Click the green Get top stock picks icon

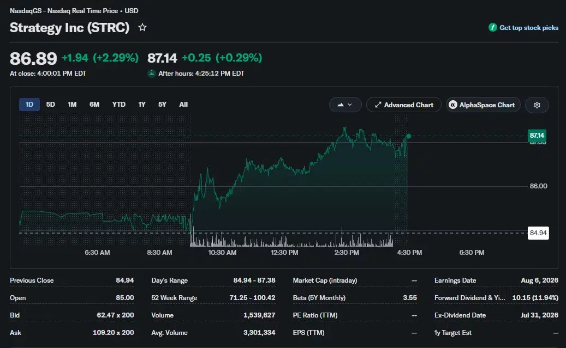pos(492,27)
